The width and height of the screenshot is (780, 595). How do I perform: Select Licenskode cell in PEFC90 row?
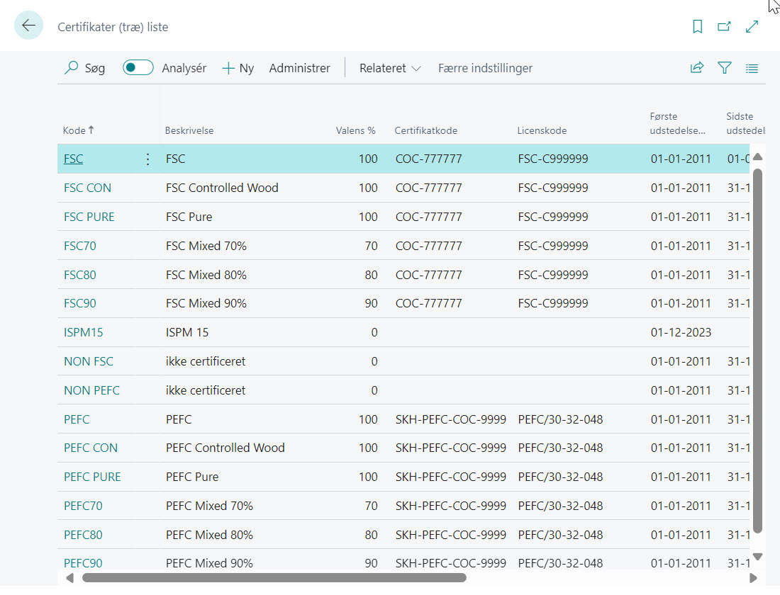coord(560,563)
